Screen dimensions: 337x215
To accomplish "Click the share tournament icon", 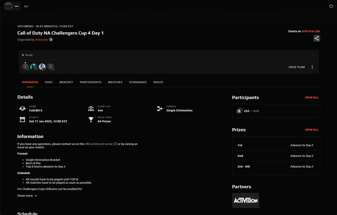I will 316,38.
